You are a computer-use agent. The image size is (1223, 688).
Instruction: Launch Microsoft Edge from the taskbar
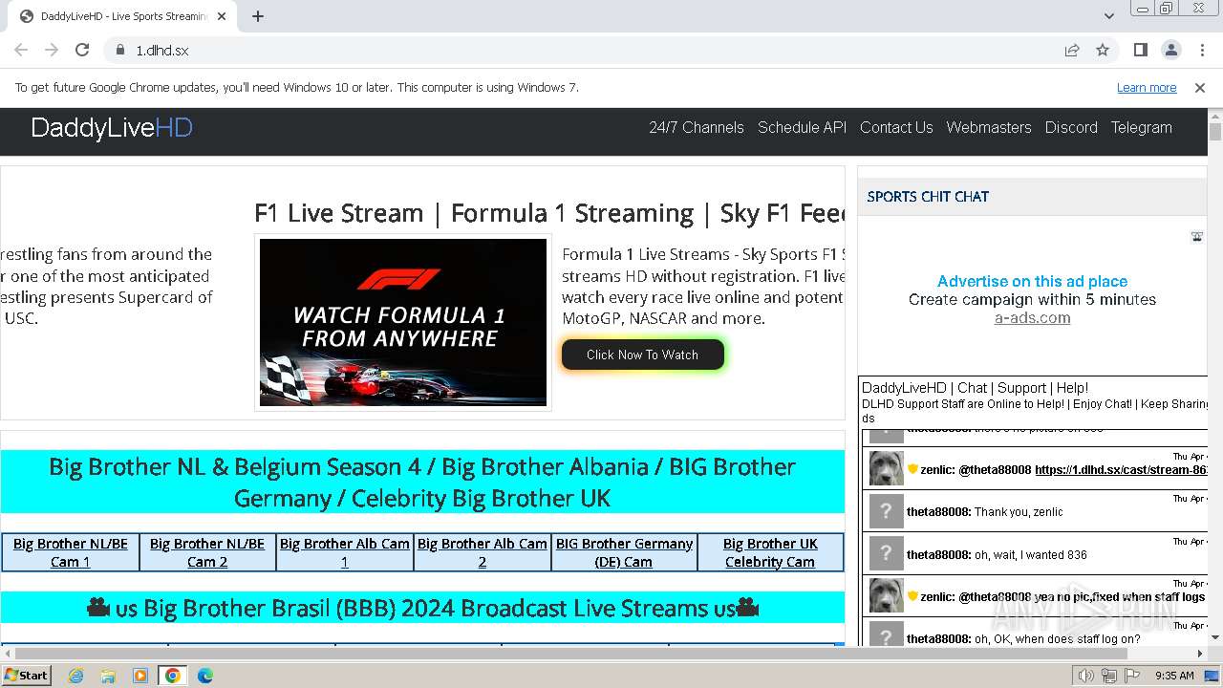[205, 676]
